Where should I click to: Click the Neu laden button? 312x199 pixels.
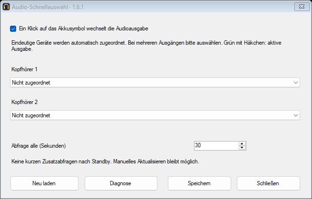[x=44, y=183]
